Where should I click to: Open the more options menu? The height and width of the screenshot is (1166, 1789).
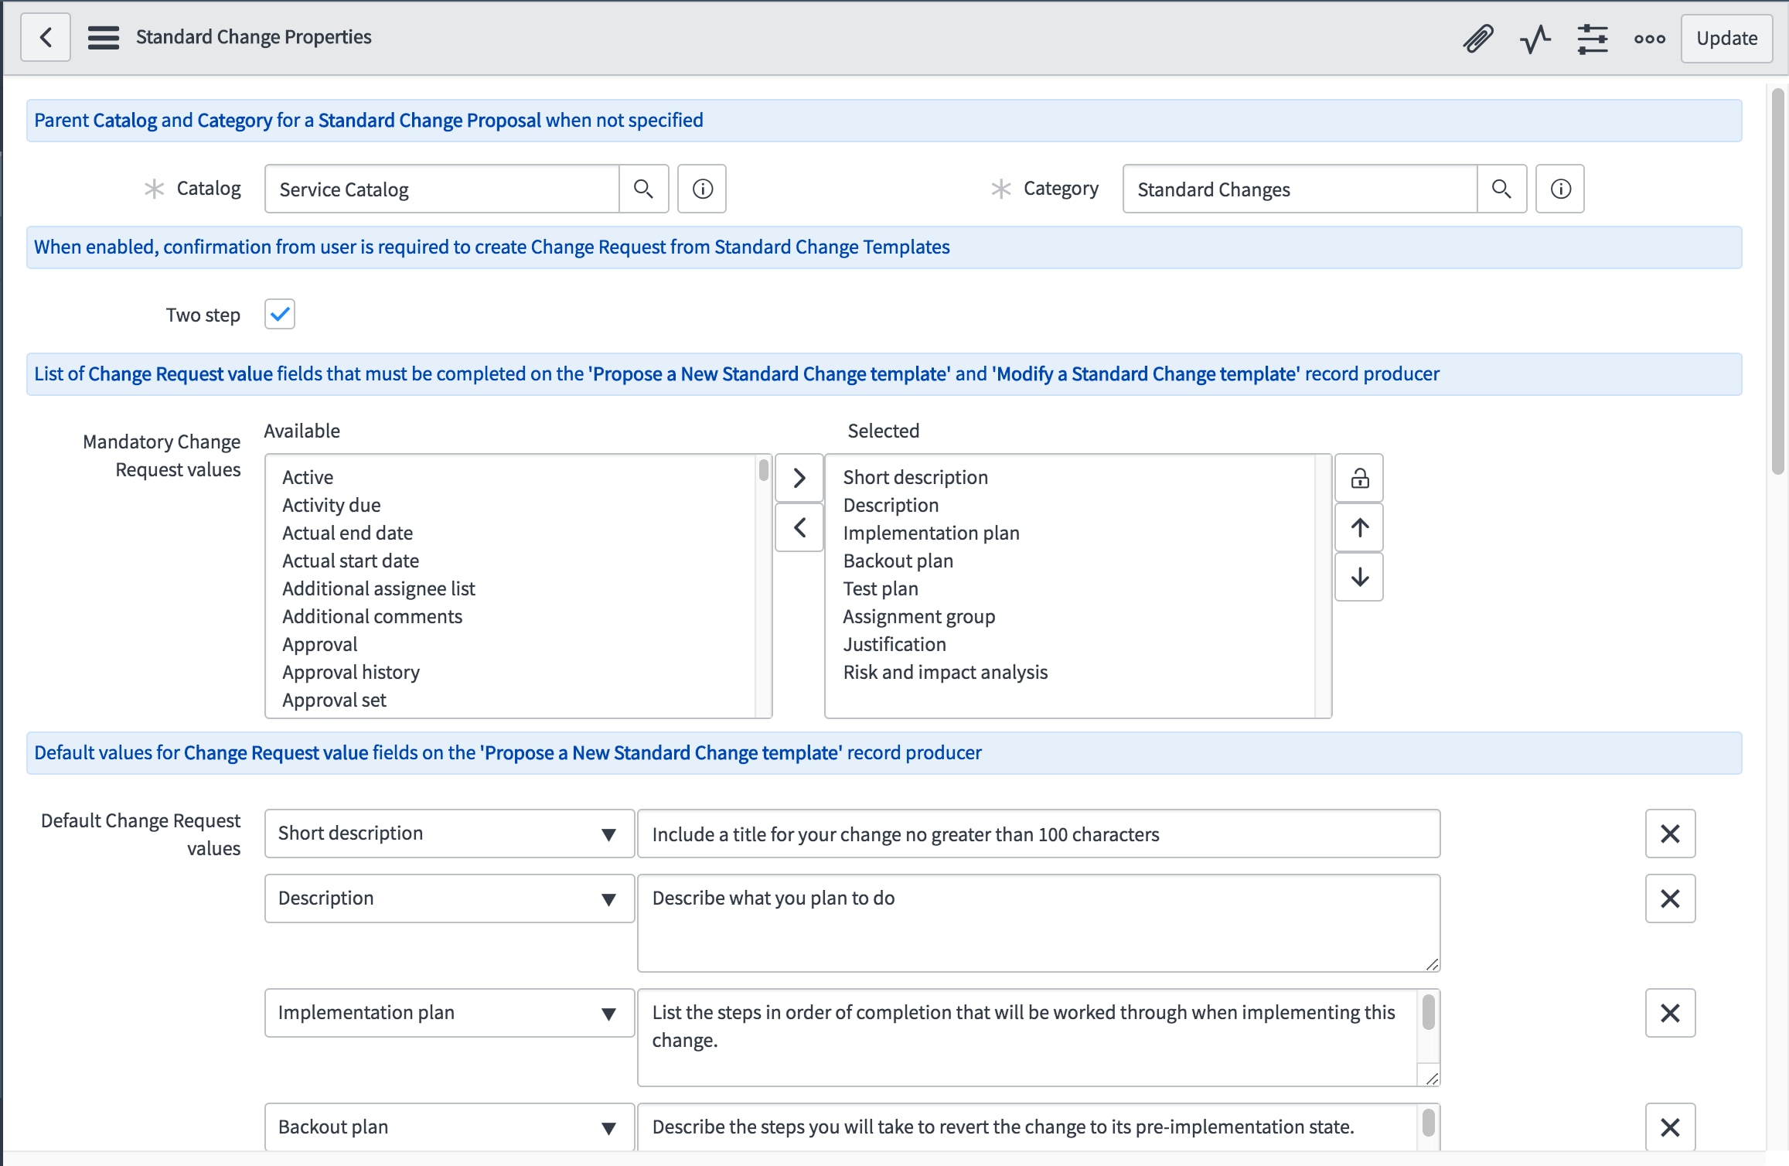point(1649,38)
